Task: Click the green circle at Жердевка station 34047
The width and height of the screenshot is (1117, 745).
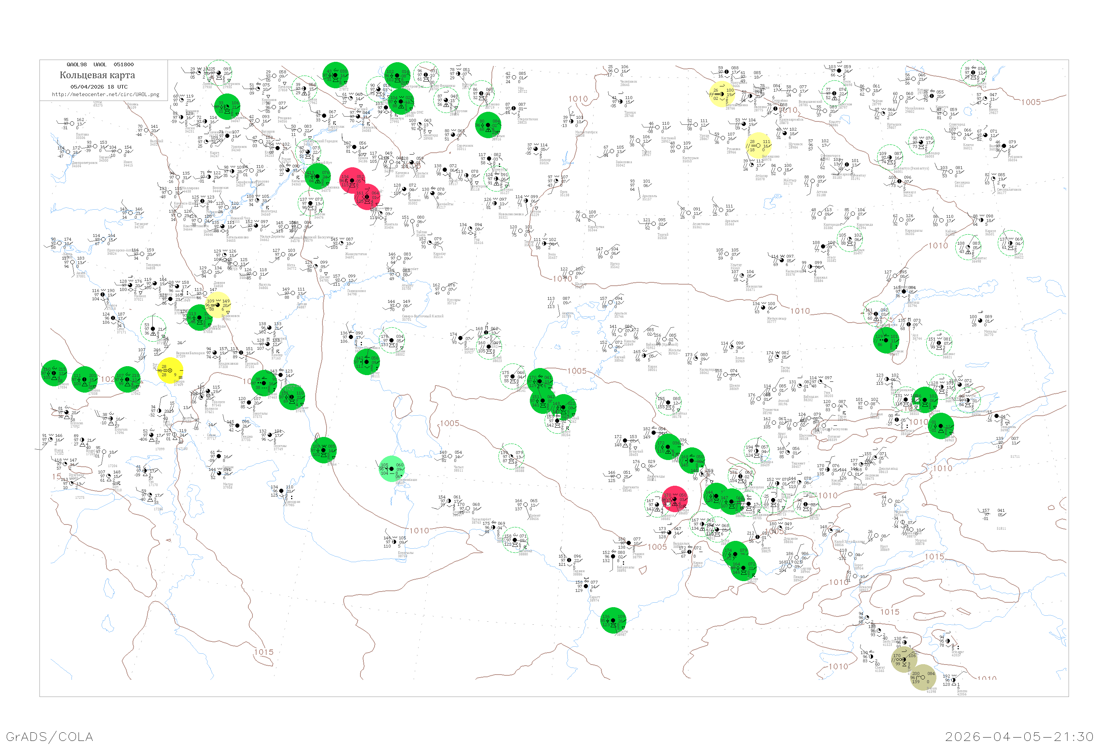Action: [x=227, y=107]
